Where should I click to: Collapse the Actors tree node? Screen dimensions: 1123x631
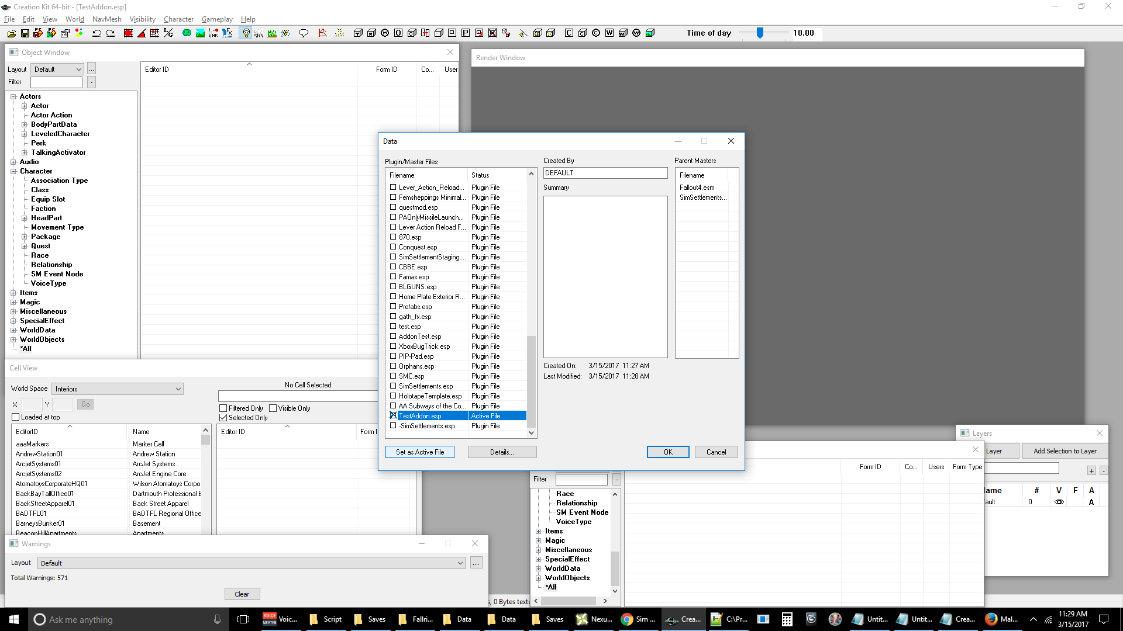coord(13,96)
